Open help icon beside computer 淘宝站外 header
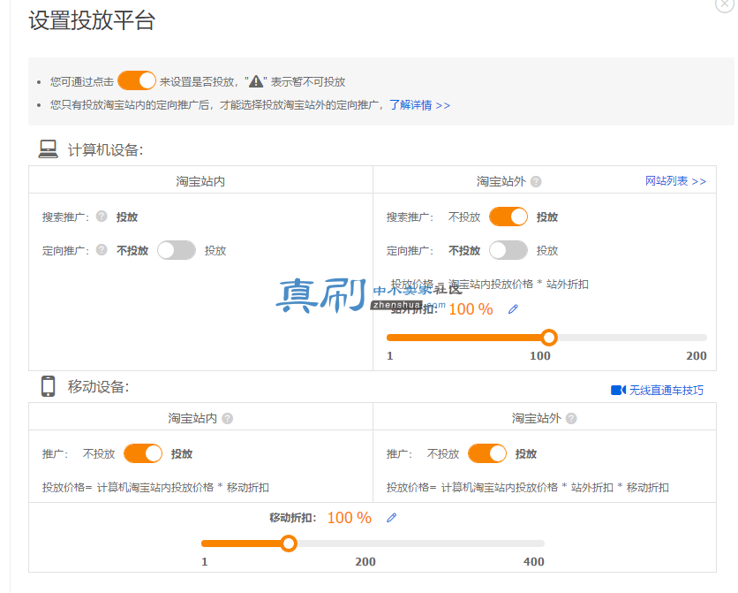 tap(536, 181)
